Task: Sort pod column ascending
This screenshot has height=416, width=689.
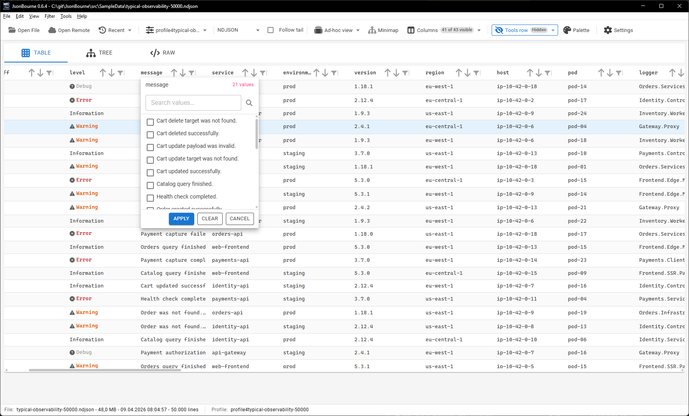Action: [x=601, y=73]
